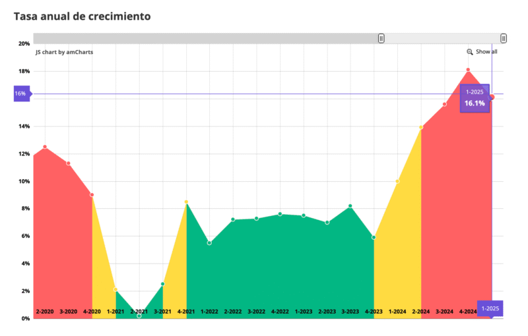Click the purple 16% value axis label
The image size is (528, 336).
click(20, 94)
